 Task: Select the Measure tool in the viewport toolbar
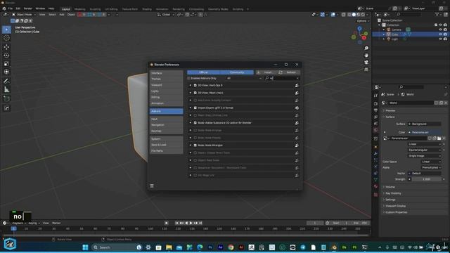6,90
